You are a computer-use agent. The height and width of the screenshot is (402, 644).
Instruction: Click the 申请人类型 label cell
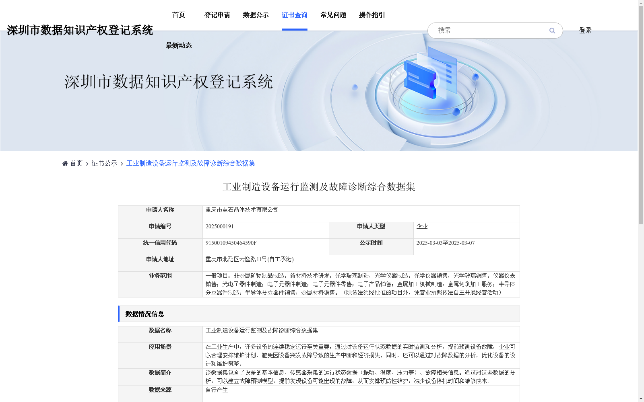pos(371,230)
